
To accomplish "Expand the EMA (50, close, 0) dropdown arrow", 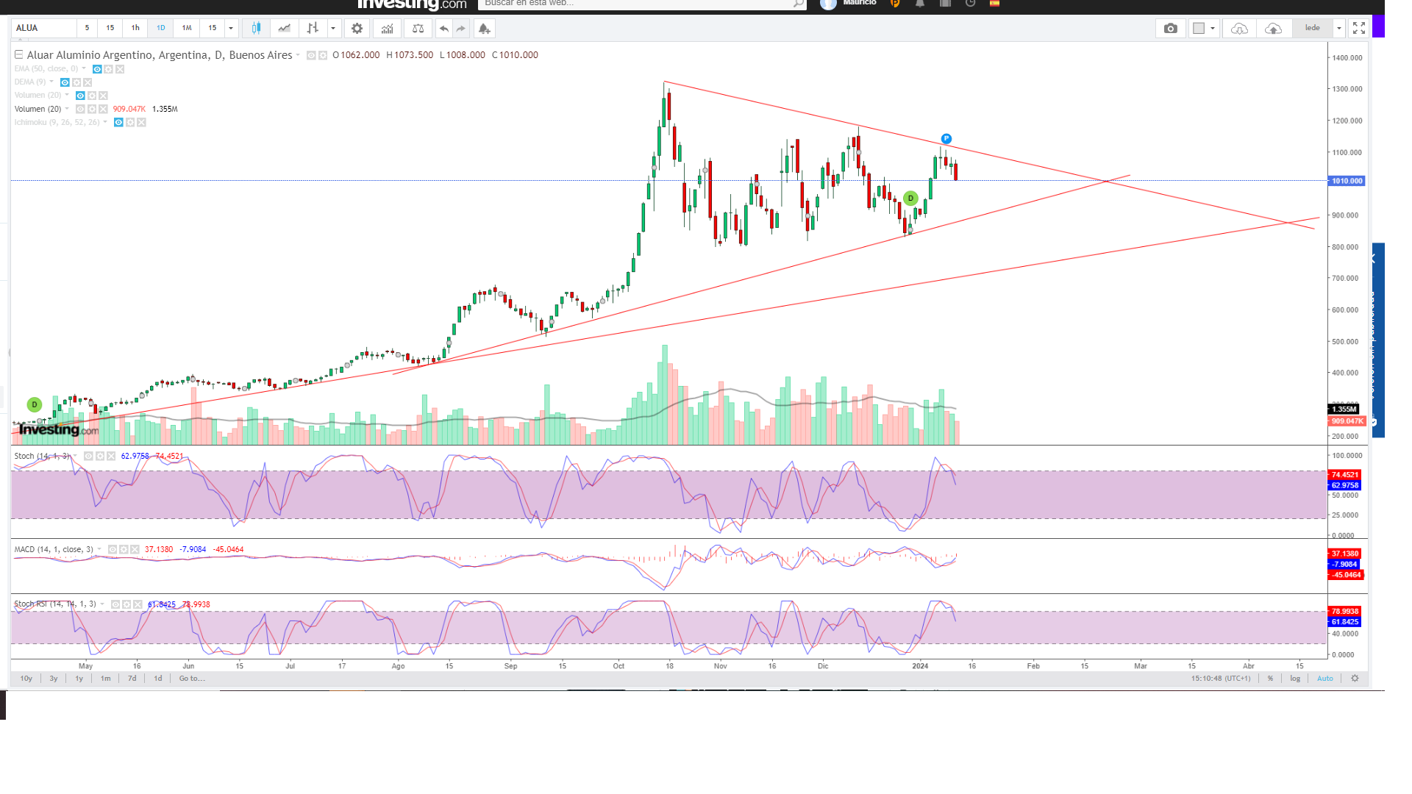I will tap(84, 69).
